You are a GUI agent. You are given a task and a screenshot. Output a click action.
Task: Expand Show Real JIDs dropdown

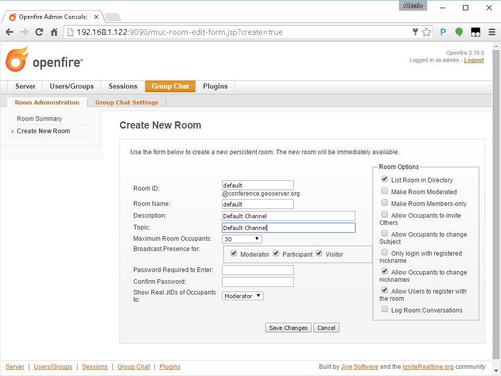tap(243, 296)
